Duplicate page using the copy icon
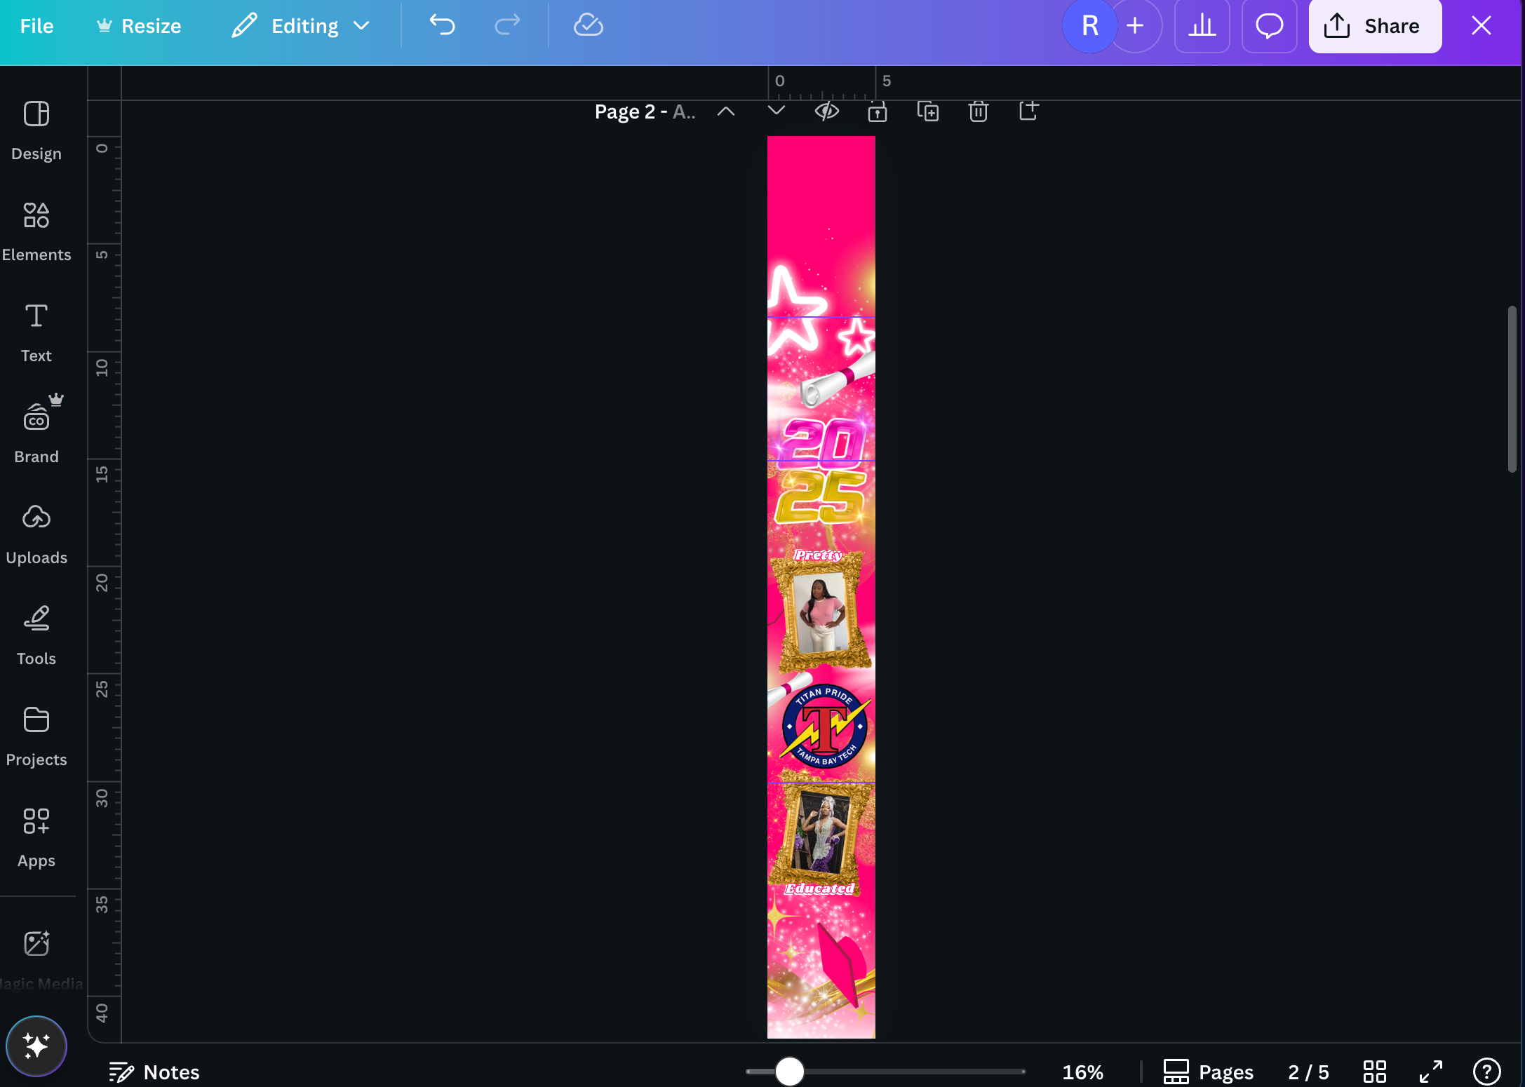The image size is (1525, 1087). click(927, 112)
